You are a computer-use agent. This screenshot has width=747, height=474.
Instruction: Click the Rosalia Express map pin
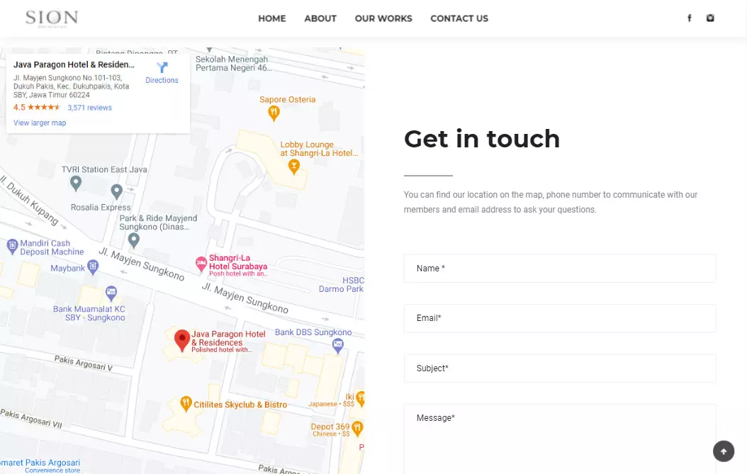117,192
